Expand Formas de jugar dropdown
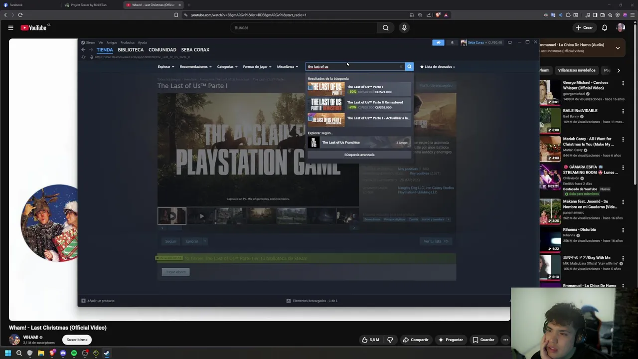The height and width of the screenshot is (359, 638). [257, 66]
